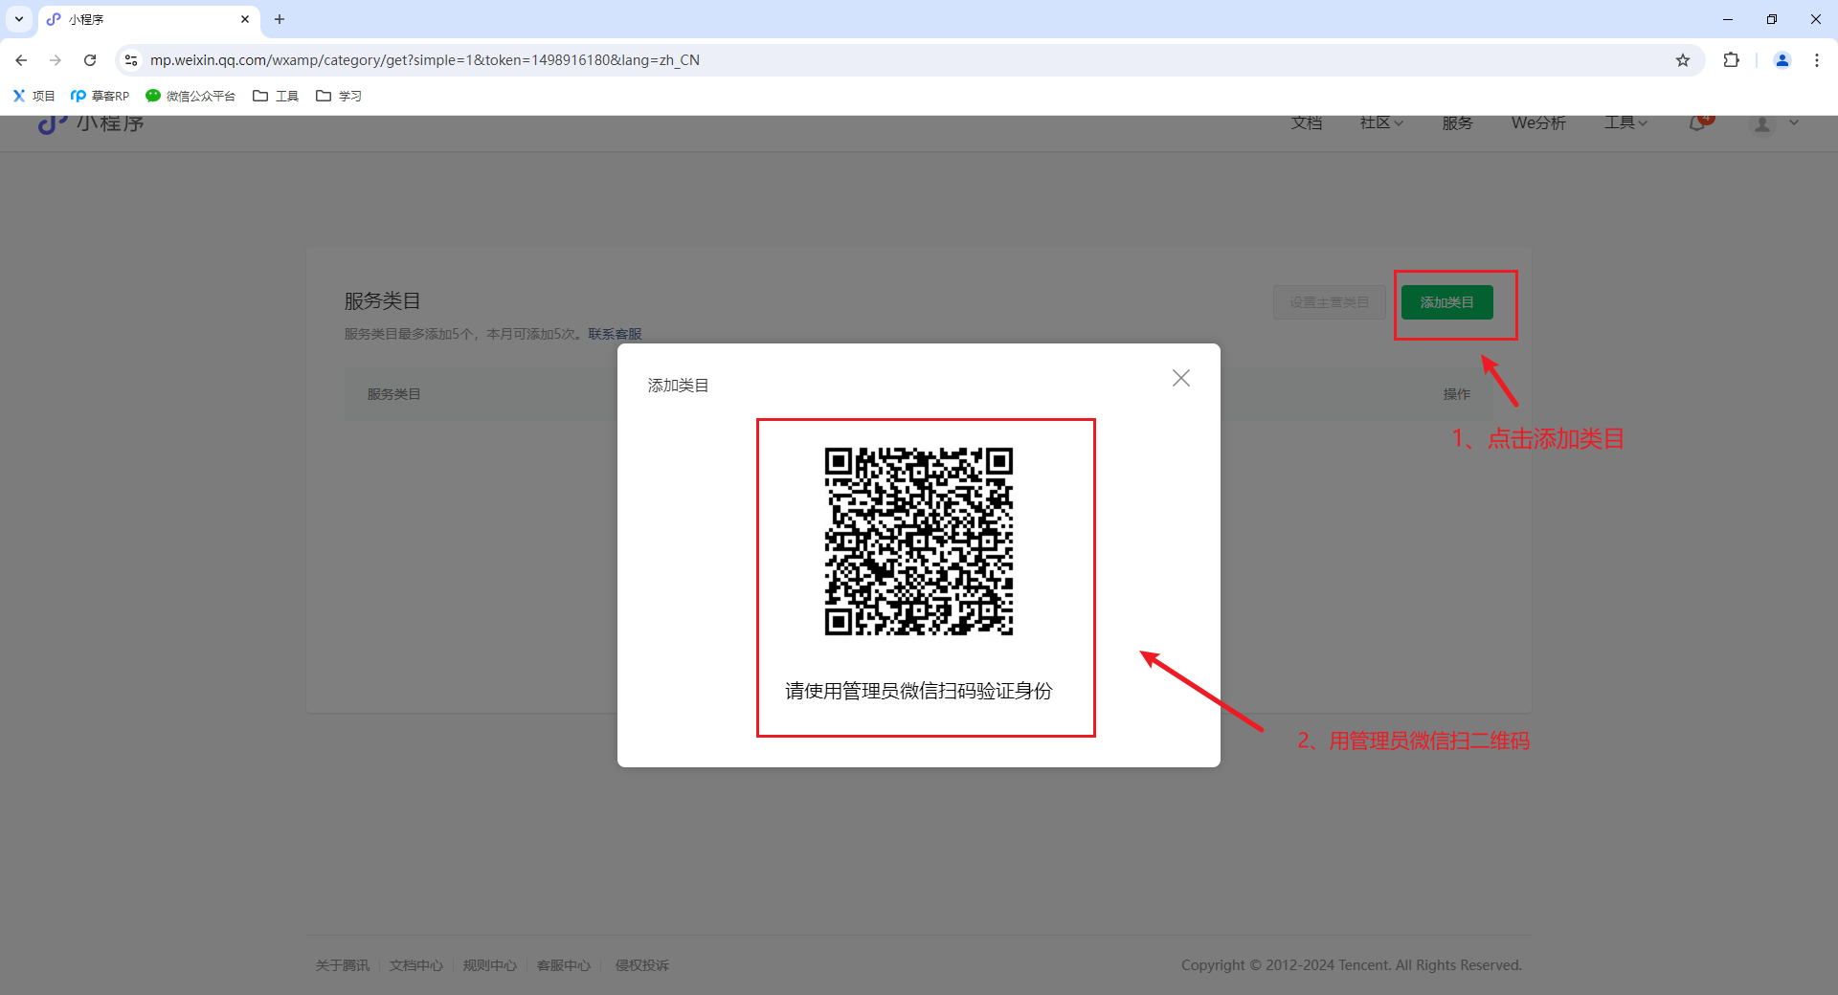Expand the account dropdown chevron
This screenshot has height=995, width=1838.
[x=1794, y=123]
